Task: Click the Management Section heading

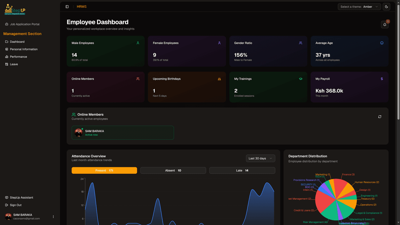Action: [22, 34]
